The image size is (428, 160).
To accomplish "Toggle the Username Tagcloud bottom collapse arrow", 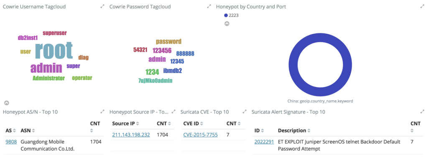I will tap(7, 103).
